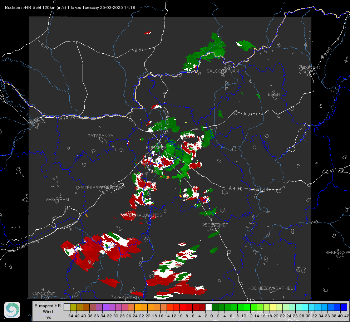Click the A 4 (H) road label
The height and width of the screenshot is (322, 350).
[236, 189]
